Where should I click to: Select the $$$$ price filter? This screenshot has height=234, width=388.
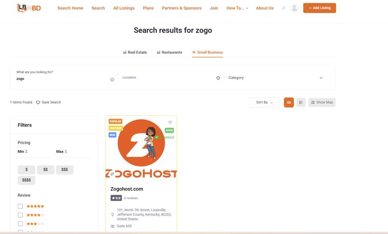point(27,180)
